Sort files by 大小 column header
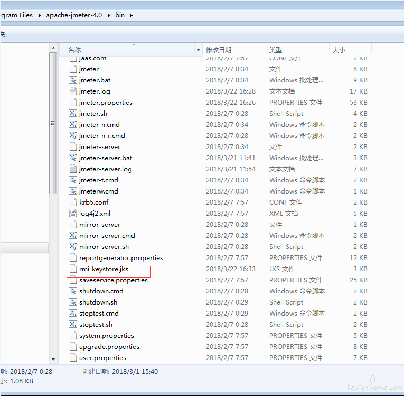The width and height of the screenshot is (404, 396). pyautogui.click(x=339, y=50)
